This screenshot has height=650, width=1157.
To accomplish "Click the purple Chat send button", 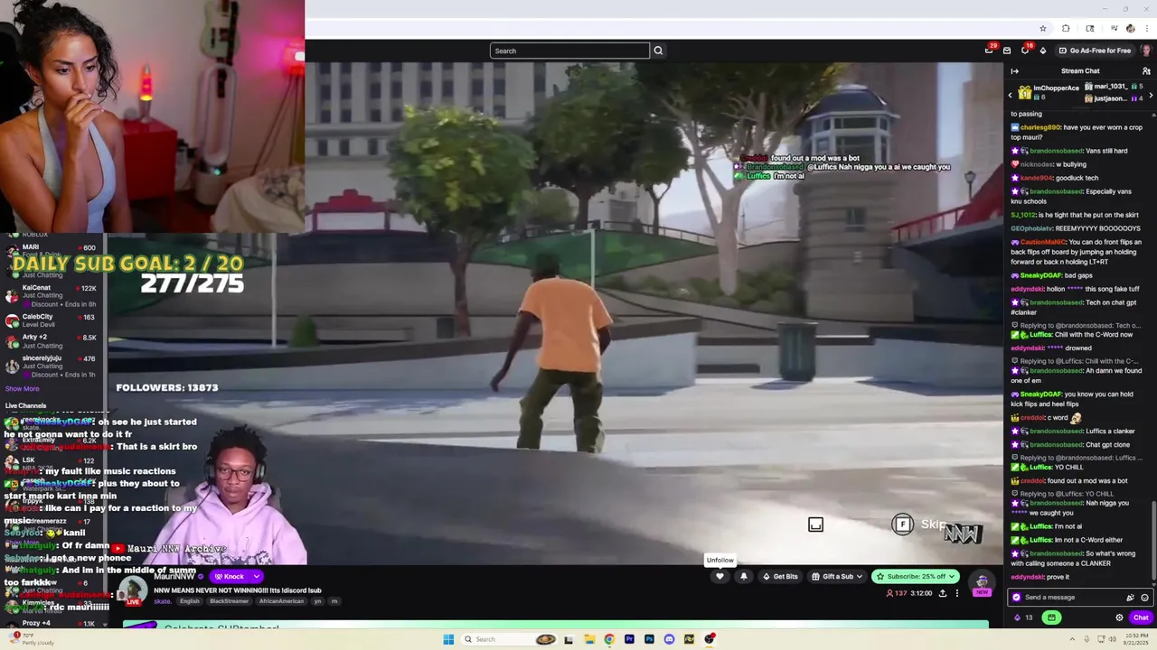I will tap(1141, 617).
